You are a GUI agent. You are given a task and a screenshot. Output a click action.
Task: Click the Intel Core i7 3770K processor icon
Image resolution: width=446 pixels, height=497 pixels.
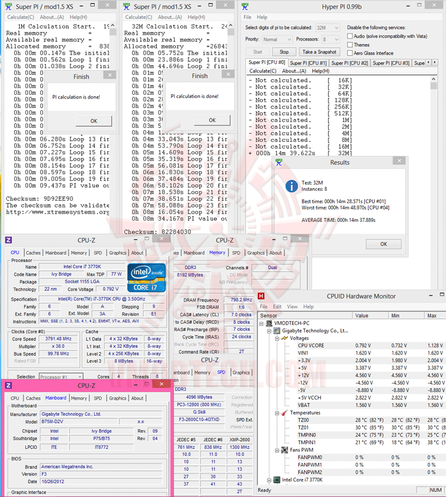pos(277,480)
